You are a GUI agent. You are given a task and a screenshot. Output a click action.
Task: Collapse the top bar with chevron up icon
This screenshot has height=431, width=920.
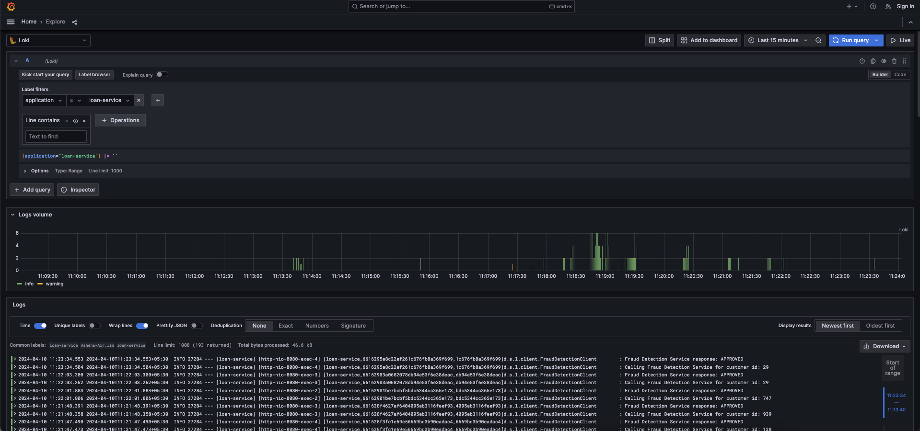pyautogui.click(x=910, y=22)
